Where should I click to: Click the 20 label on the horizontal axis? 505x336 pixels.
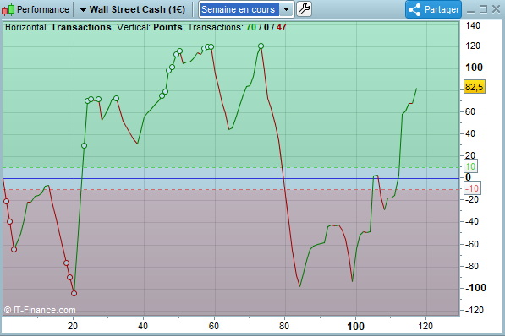[73, 327]
